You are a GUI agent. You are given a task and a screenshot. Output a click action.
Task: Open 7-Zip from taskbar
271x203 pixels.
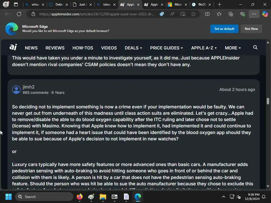click(x=114, y=197)
